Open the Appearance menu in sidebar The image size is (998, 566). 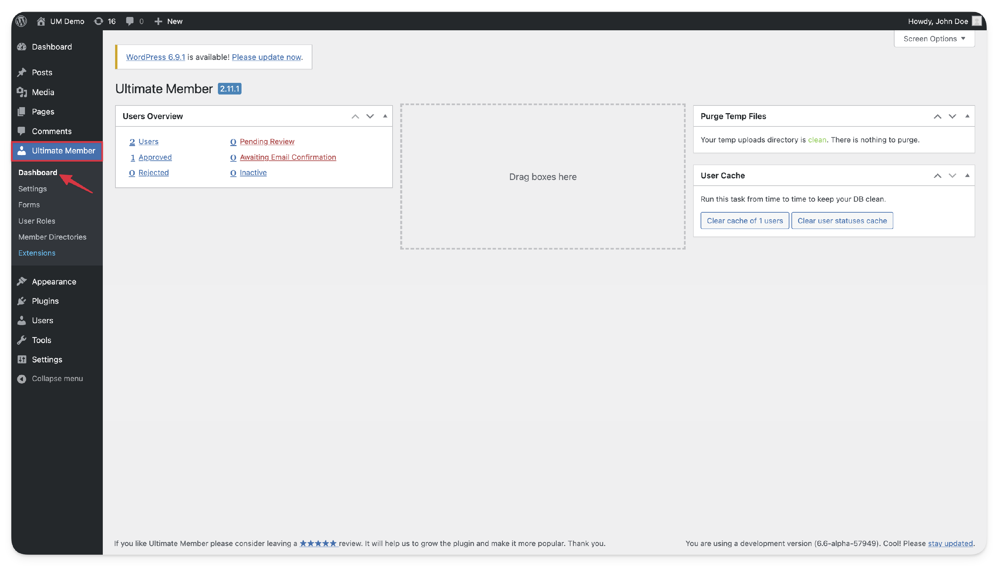tap(54, 282)
